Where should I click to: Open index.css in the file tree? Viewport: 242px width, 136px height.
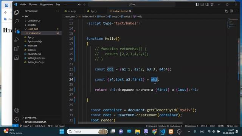[x=32, y=45]
